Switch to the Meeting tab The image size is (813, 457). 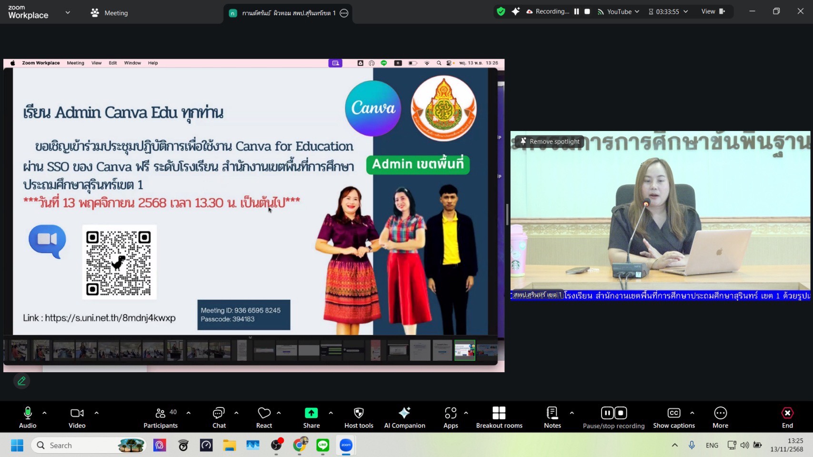(110, 13)
